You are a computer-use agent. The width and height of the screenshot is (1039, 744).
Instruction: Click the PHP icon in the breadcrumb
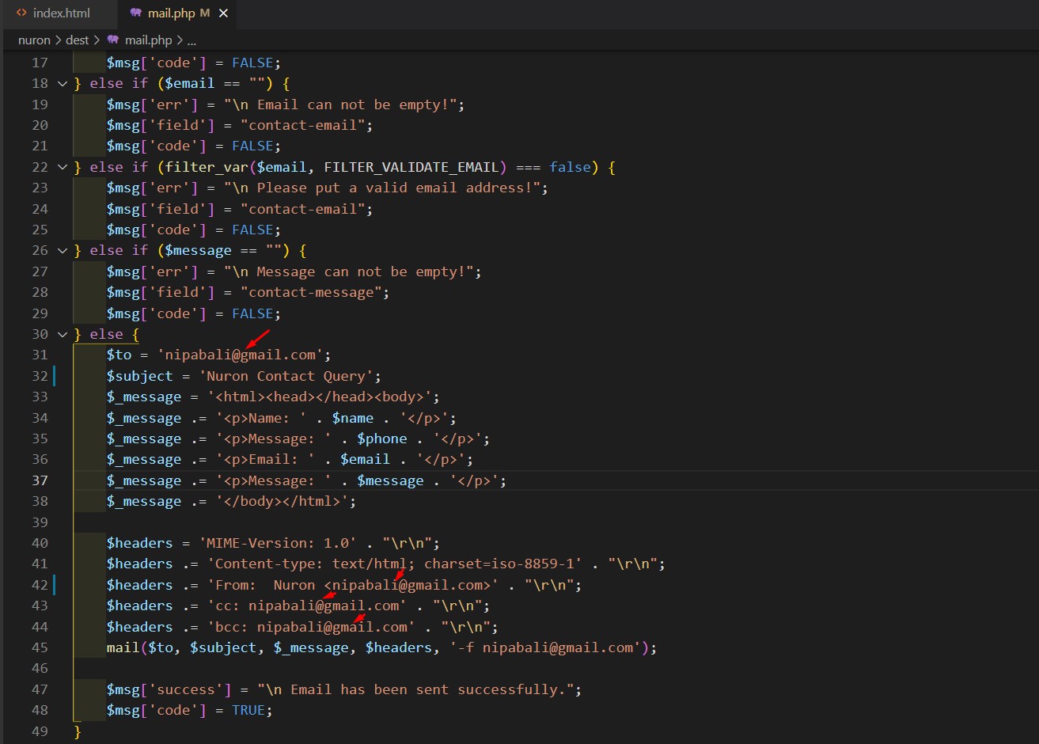click(x=114, y=40)
